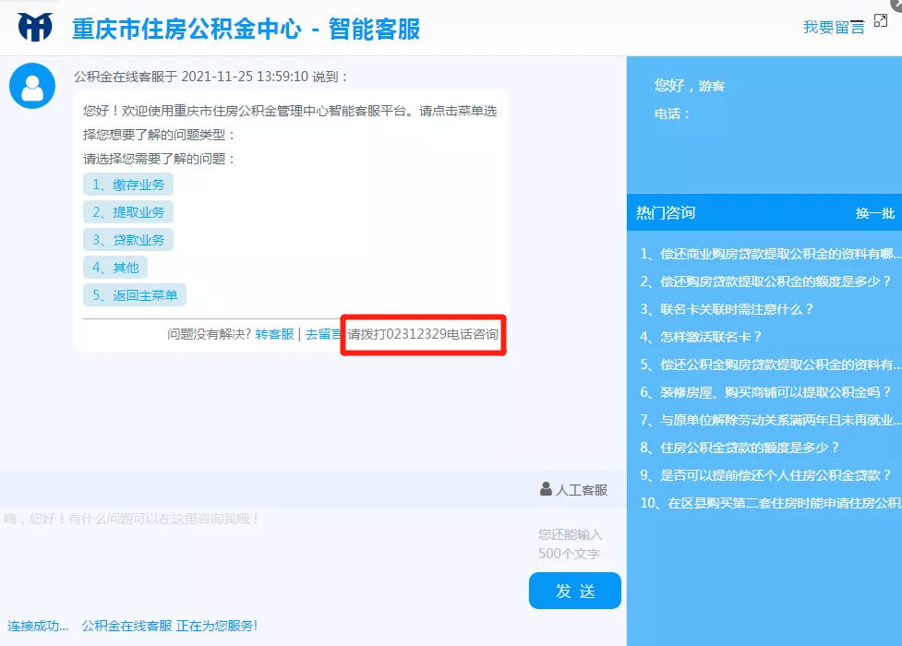902x646 pixels.
Task: Click the 去留言 link
Action: coord(323,334)
